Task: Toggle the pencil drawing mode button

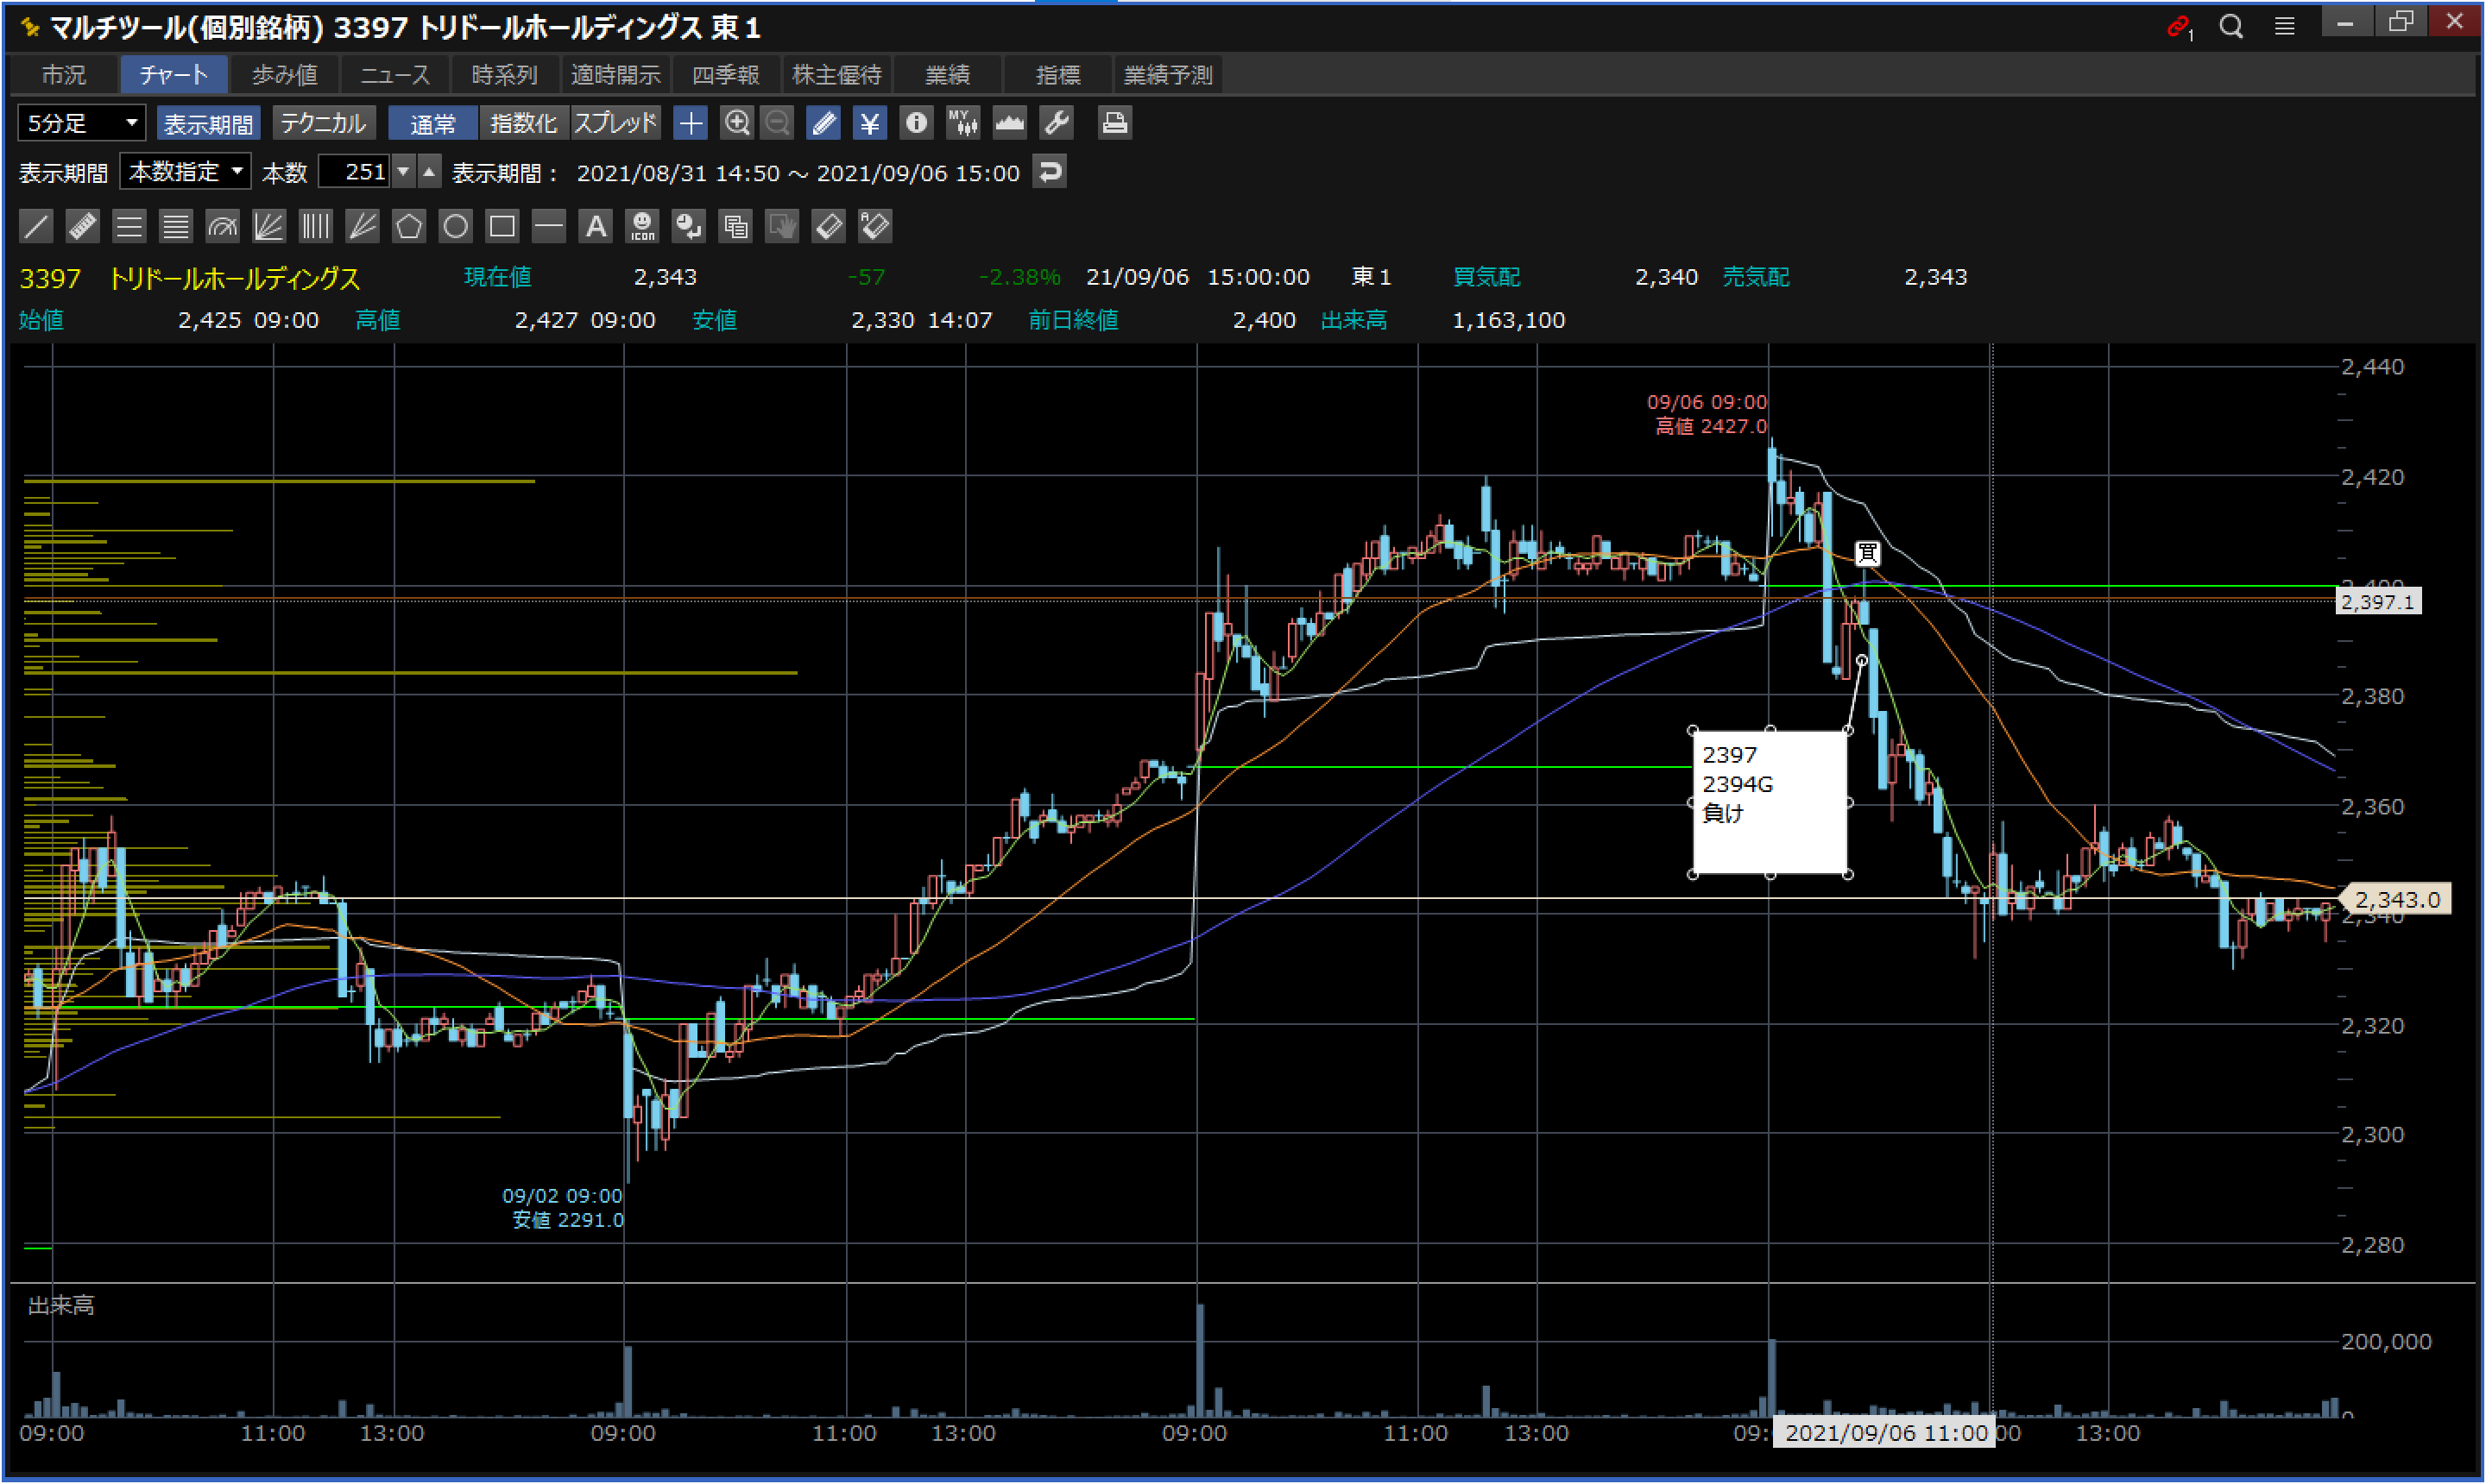Action: point(823,123)
